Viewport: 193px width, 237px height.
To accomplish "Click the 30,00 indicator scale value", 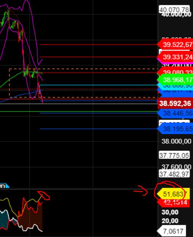I will click(170, 212).
